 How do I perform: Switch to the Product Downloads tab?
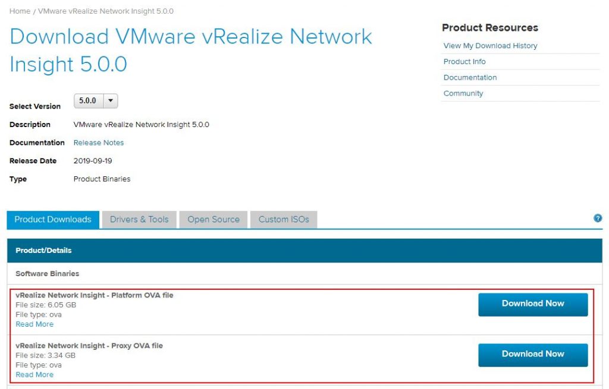[53, 220]
